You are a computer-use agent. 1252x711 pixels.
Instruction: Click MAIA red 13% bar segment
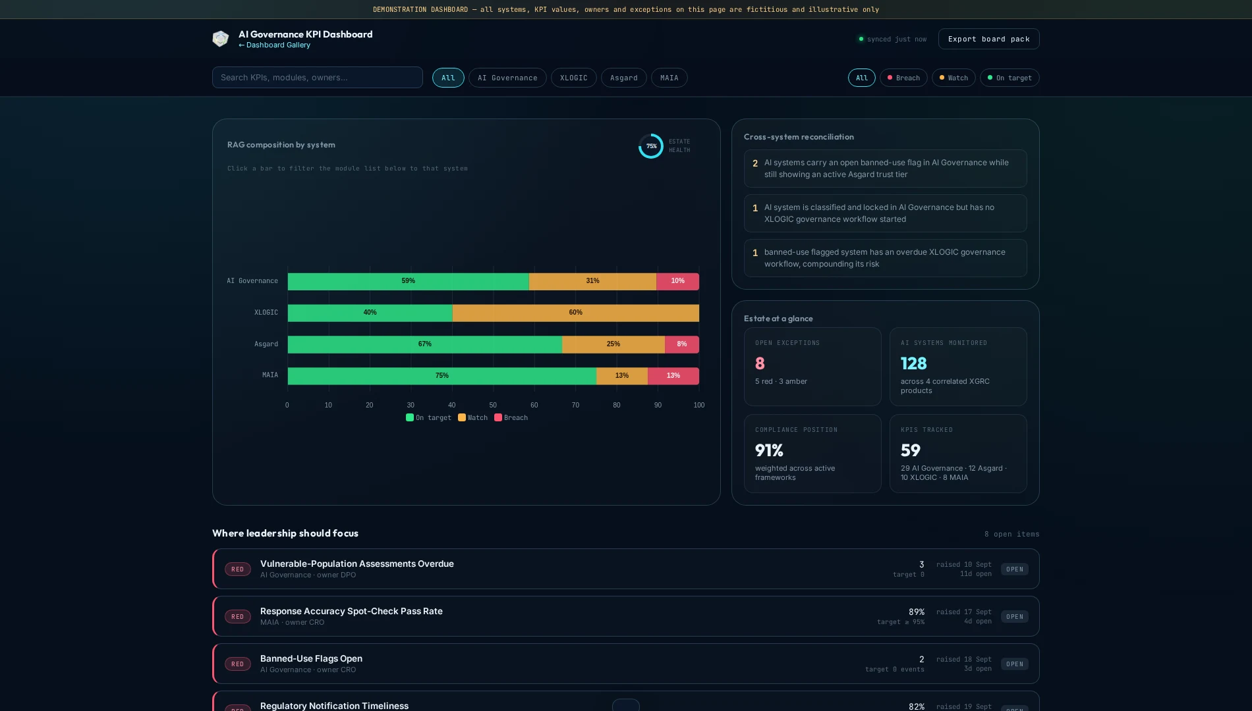(673, 376)
